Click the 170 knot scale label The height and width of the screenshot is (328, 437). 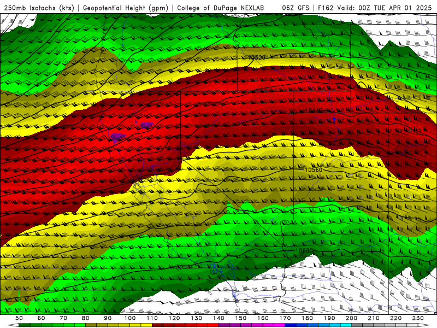(x=285, y=318)
